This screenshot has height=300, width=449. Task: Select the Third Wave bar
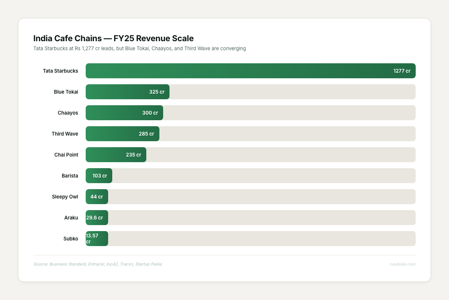point(122,134)
